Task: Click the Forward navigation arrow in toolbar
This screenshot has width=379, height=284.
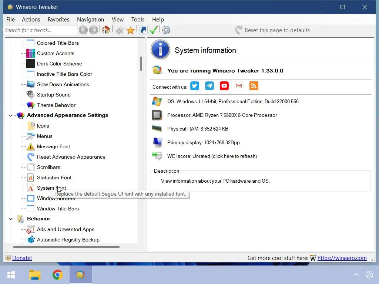Action: point(94,30)
